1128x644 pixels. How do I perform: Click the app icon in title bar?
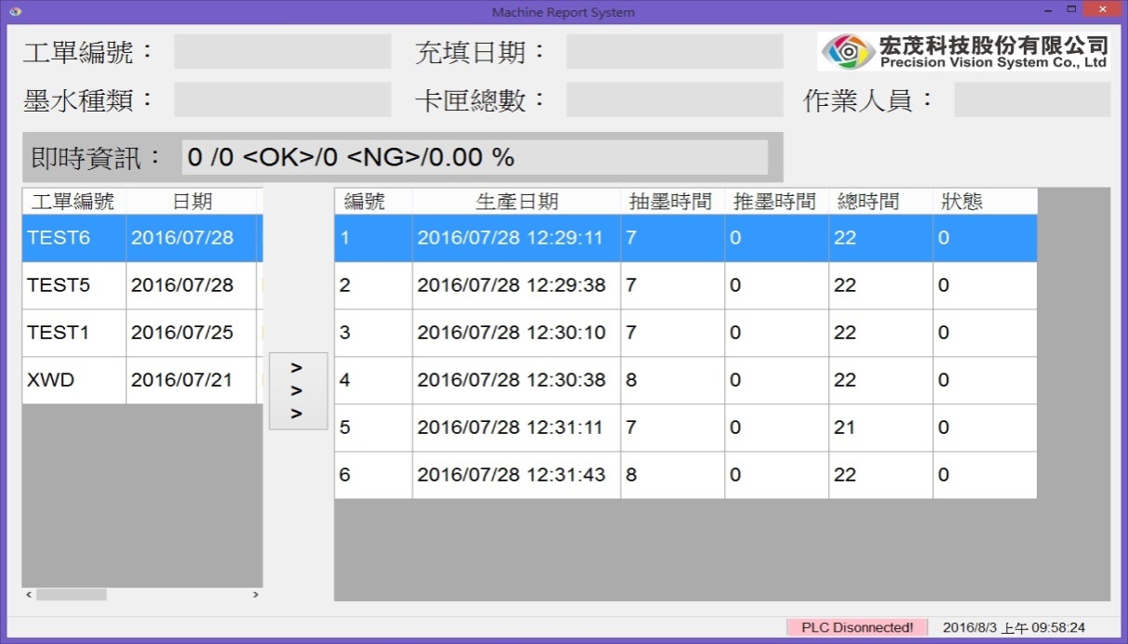tap(14, 12)
